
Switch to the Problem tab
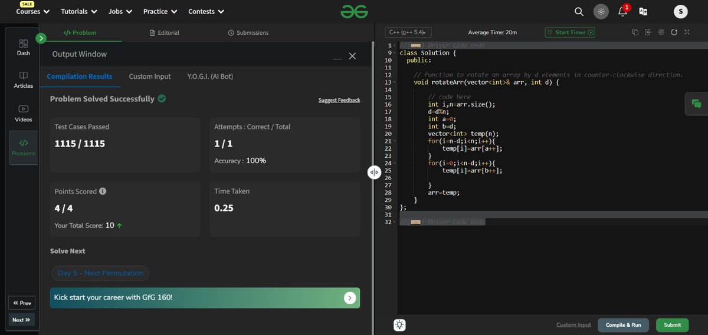click(80, 33)
